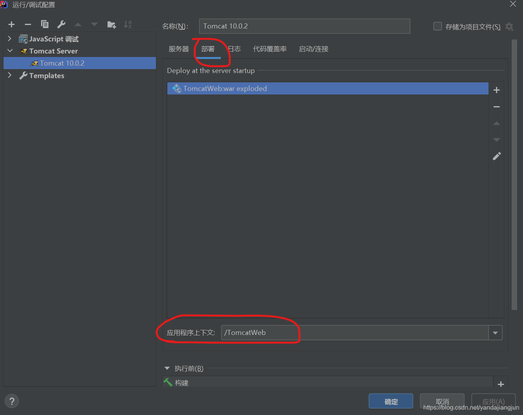Switch to the 服务器 tab
This screenshot has width=523, height=415.
click(179, 49)
